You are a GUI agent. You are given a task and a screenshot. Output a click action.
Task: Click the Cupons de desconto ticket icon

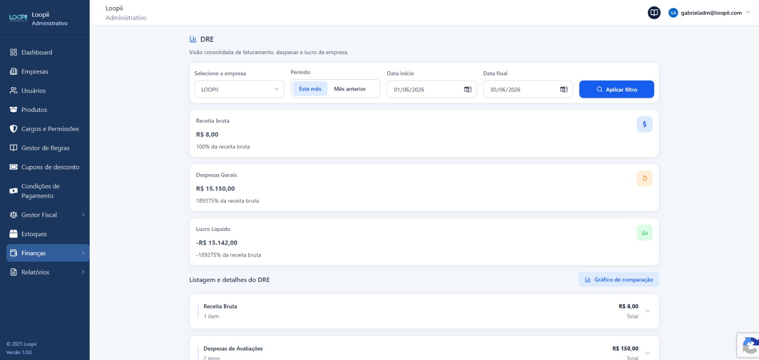[13, 167]
